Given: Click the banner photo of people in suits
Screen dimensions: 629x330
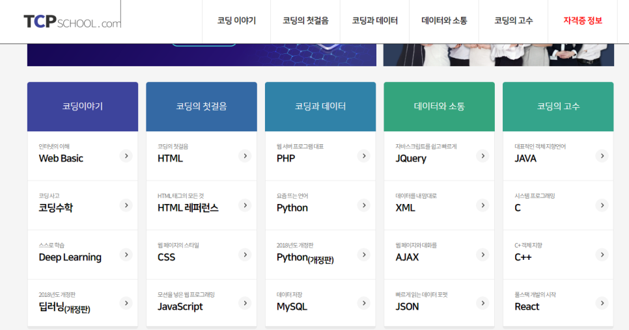Looking at the screenshot, I should pos(499,55).
